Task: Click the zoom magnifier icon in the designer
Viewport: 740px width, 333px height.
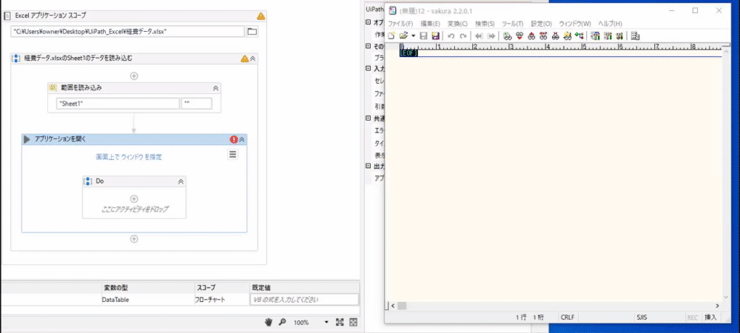Action: [x=282, y=322]
